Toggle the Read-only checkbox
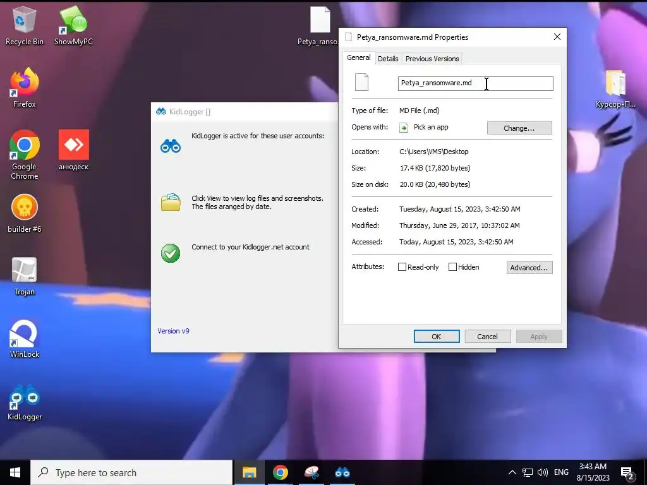This screenshot has width=647, height=485. [x=402, y=267]
